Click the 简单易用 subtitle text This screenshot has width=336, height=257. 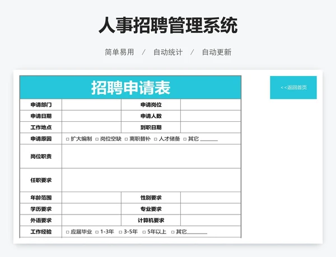point(119,52)
